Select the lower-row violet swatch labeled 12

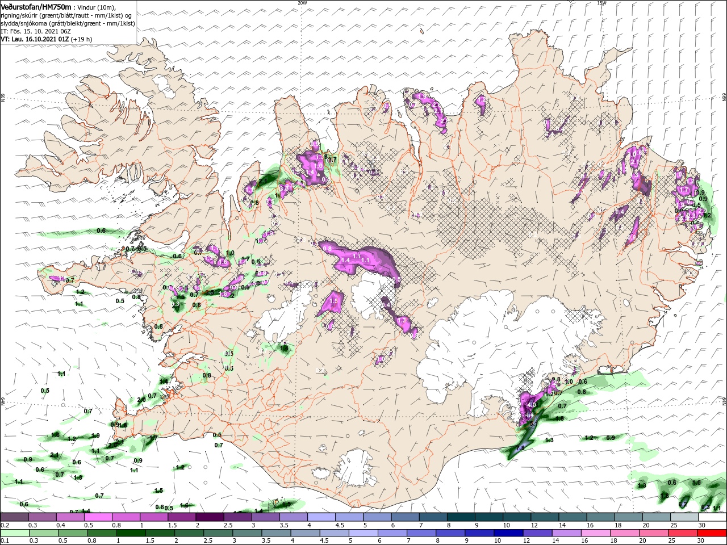pyautogui.click(x=538, y=533)
